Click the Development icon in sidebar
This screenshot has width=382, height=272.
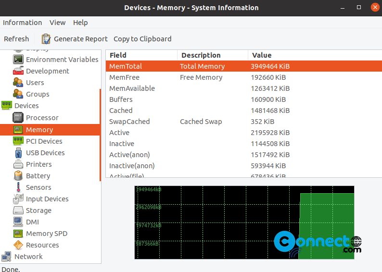click(18, 71)
